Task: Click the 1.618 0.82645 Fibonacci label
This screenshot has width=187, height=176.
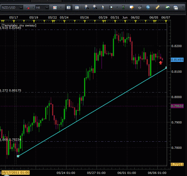Action: click(x=10, y=28)
